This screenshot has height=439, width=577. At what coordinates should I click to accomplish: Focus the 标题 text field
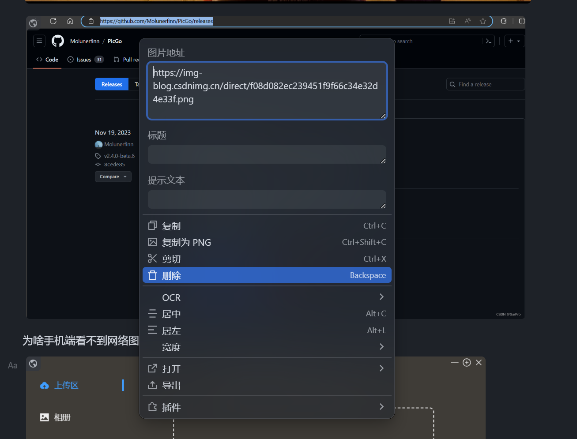point(267,154)
